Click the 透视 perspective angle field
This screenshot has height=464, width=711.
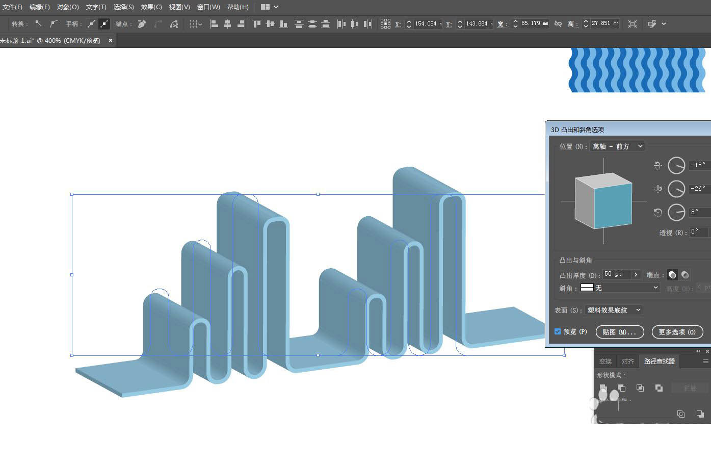point(699,232)
